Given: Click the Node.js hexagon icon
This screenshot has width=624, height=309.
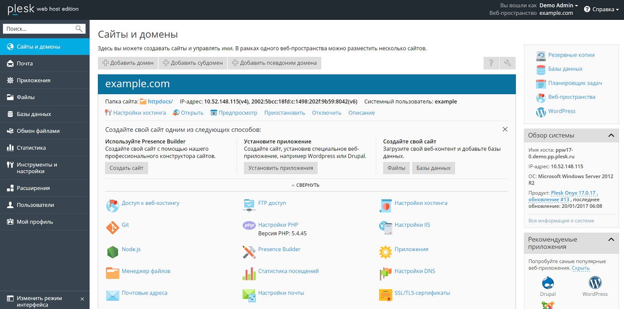Looking at the screenshot, I should (x=112, y=252).
